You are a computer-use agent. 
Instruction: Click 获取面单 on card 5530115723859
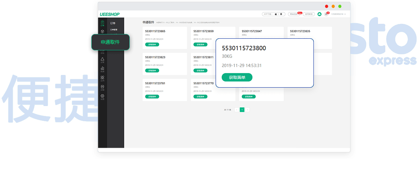coord(200,45)
